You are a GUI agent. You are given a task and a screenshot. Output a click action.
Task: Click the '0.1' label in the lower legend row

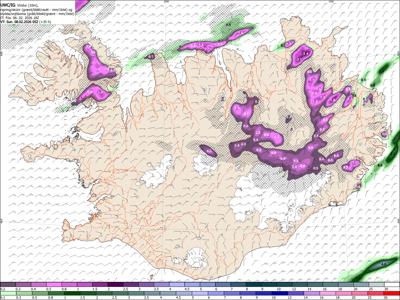pos(3,297)
